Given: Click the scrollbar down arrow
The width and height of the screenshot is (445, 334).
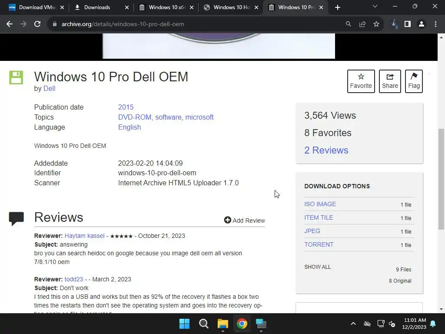Looking at the screenshot, I should tap(441, 309).
